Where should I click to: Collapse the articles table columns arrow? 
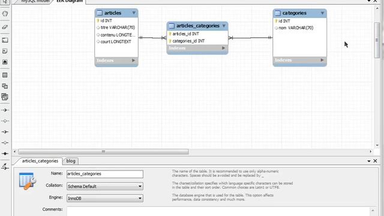134,13
